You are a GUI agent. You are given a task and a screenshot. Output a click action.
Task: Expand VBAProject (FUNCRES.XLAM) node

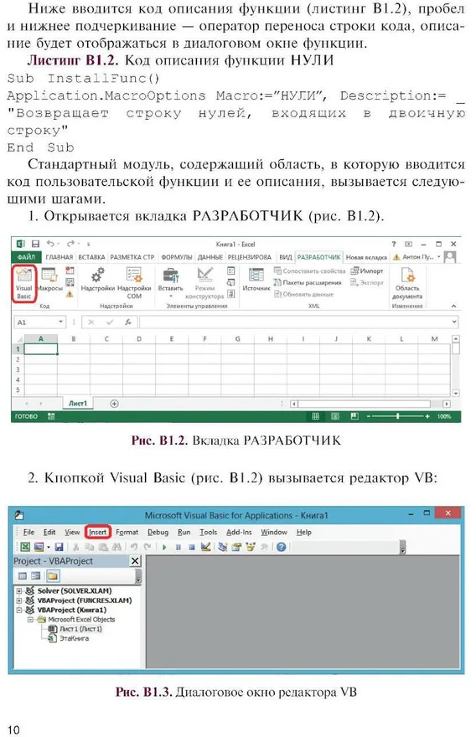coord(18,600)
